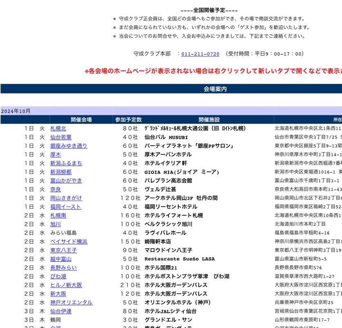342x328 pixels.
Task: Click the facility name グランドエル・サン
Action: pos(168,320)
